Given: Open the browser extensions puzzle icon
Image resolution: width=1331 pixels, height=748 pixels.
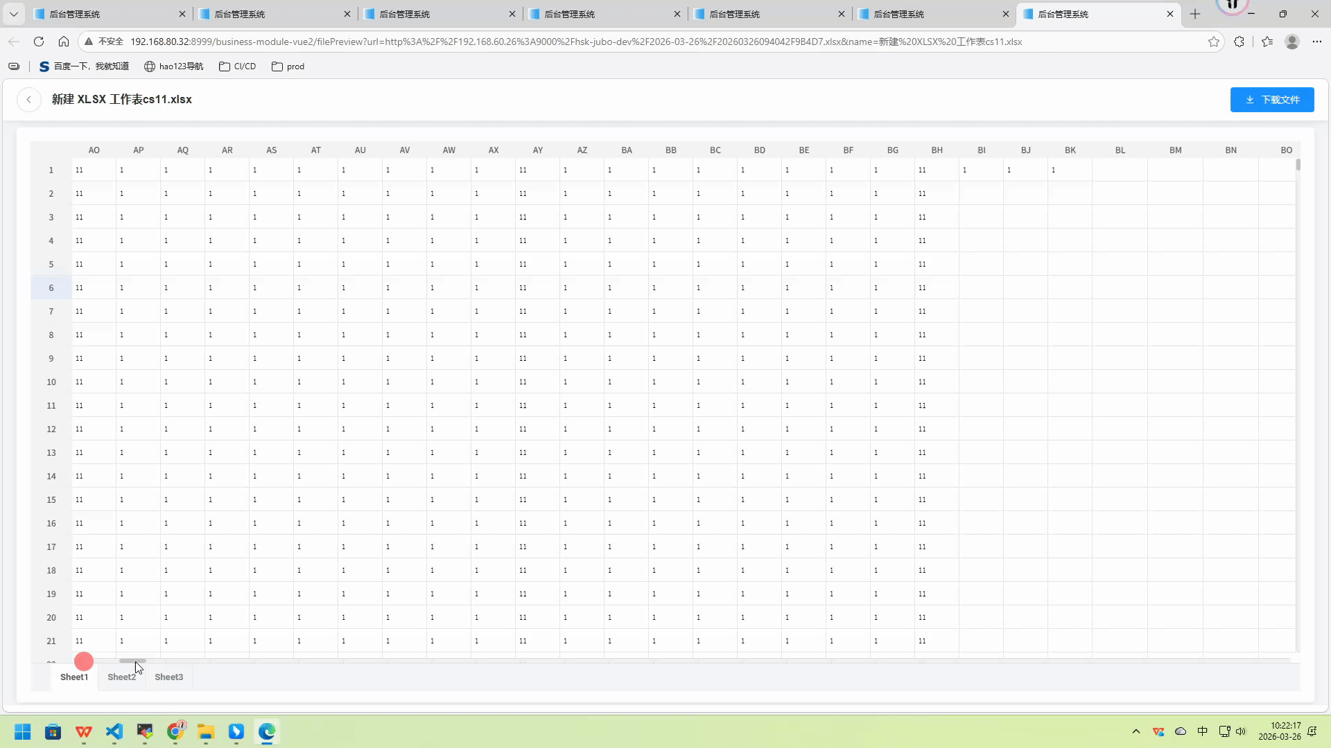Looking at the screenshot, I should (1239, 42).
